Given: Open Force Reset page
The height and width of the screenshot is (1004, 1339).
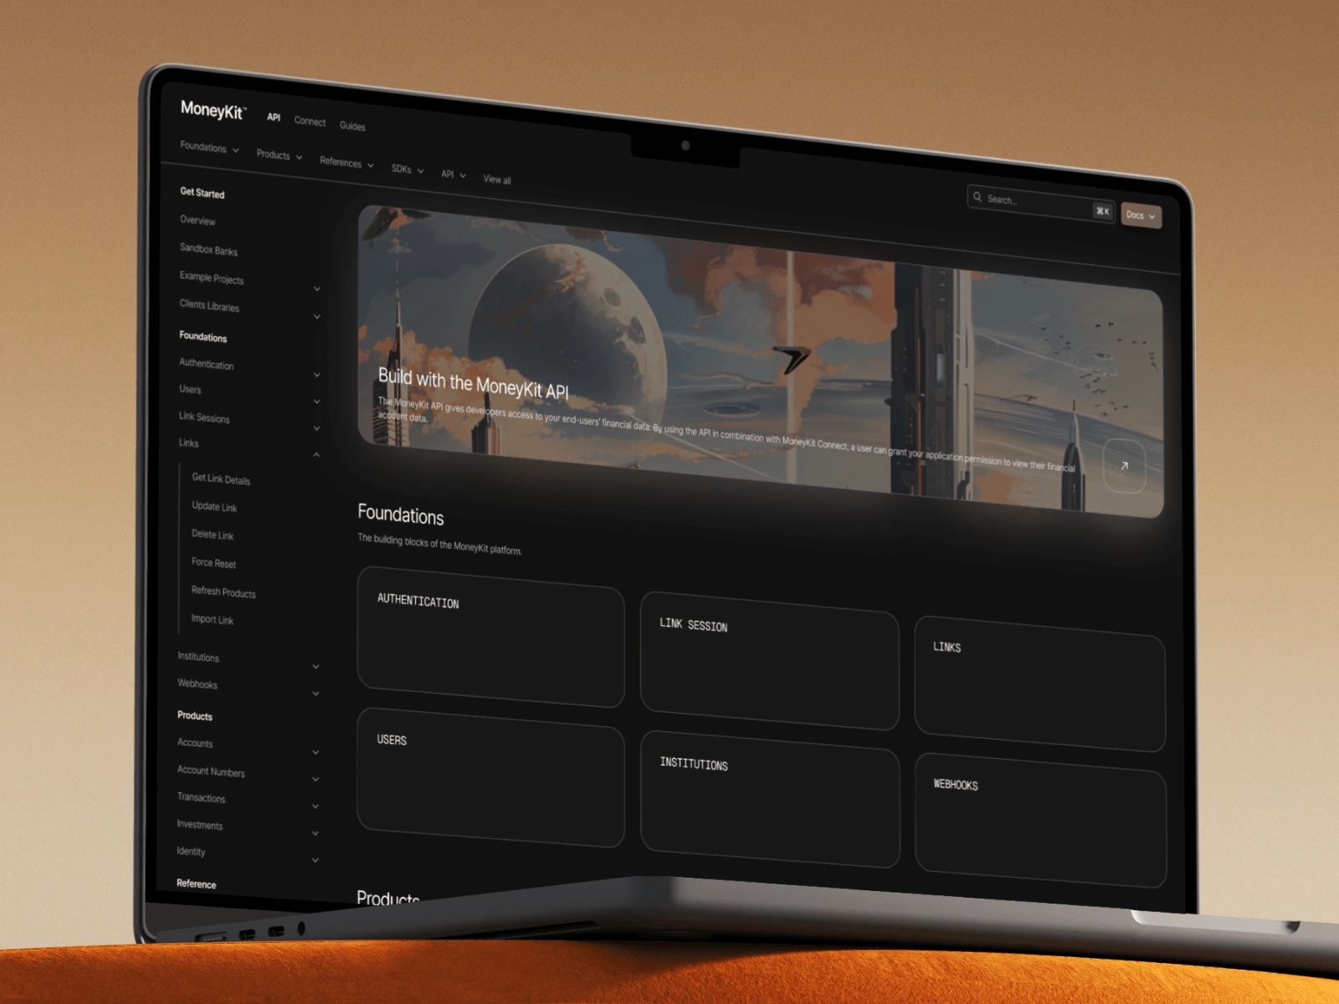Looking at the screenshot, I should click(x=213, y=563).
